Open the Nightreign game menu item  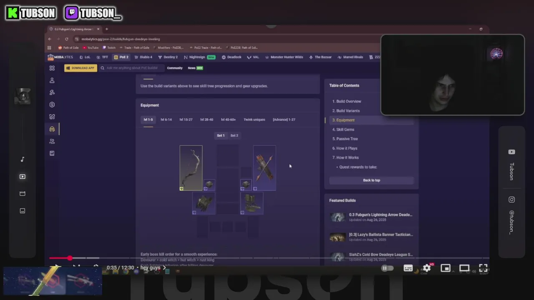coord(199,57)
